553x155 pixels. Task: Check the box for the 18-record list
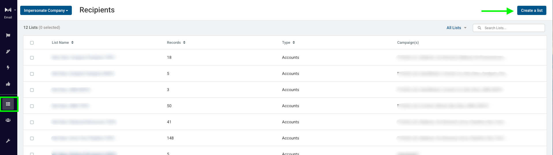click(32, 58)
